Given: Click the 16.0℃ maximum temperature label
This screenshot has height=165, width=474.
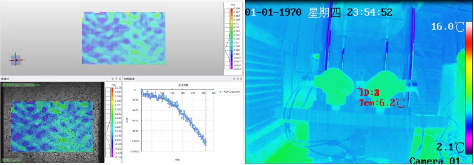Looking at the screenshot, I should tap(448, 26).
